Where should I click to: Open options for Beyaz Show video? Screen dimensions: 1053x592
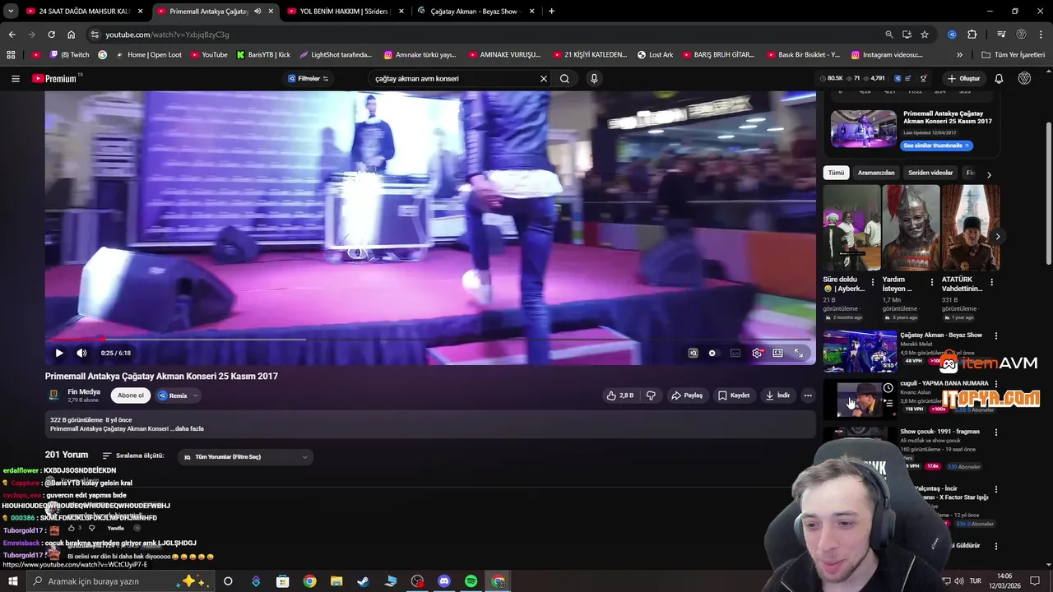996,335
